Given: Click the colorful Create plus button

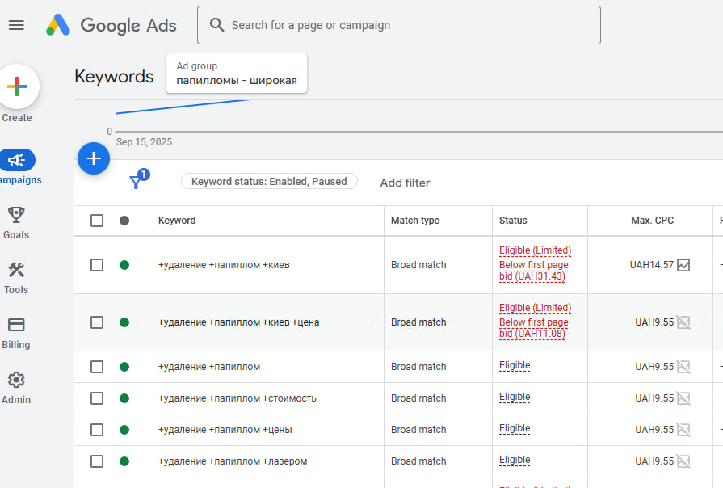Looking at the screenshot, I should pos(17,86).
